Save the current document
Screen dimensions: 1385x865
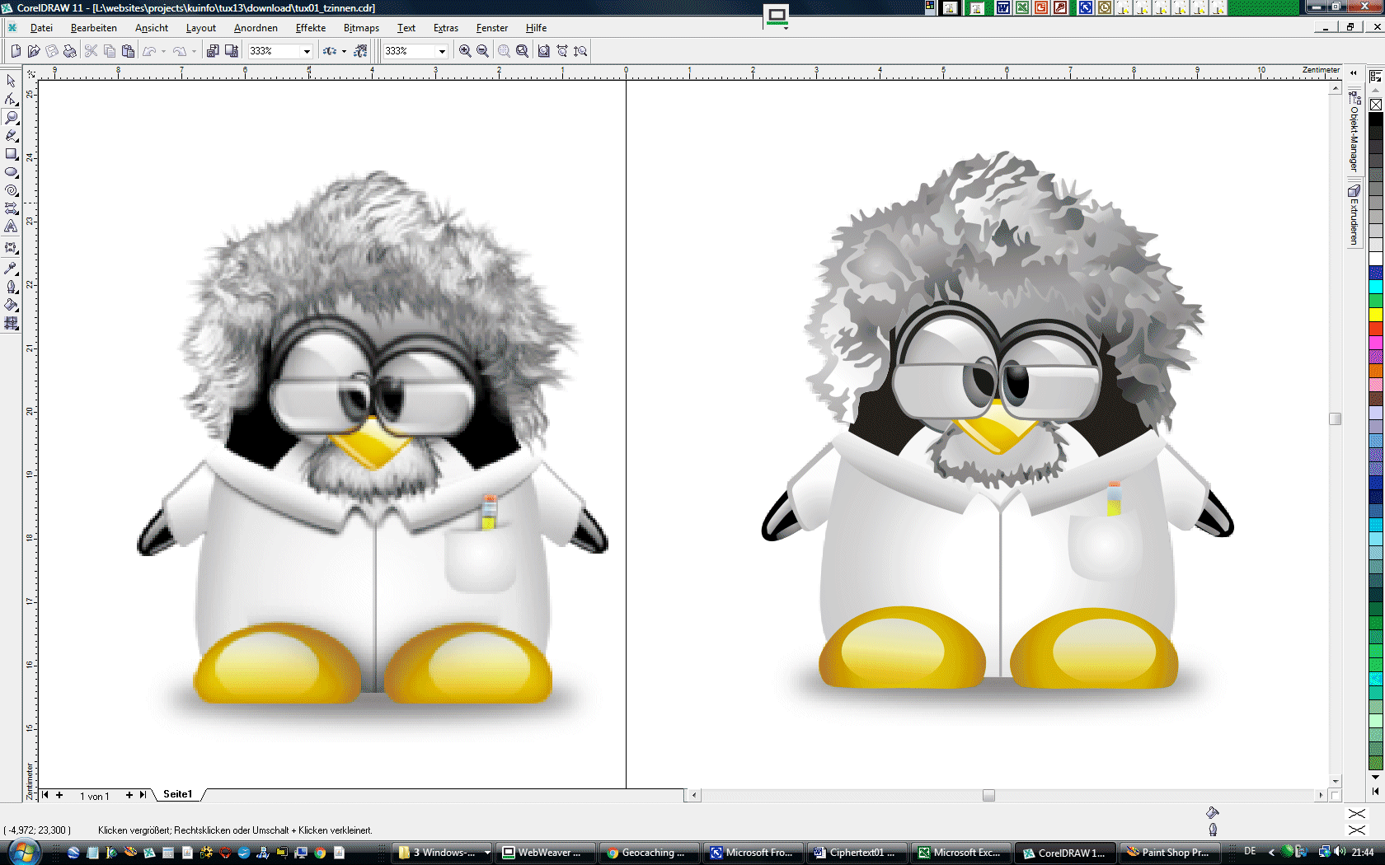[52, 51]
